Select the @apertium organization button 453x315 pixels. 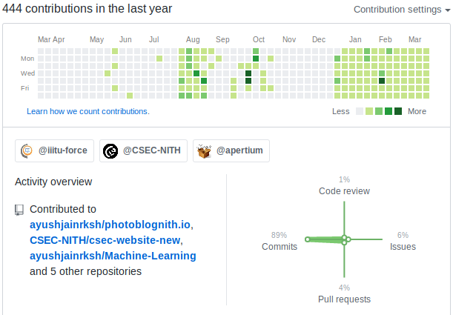[231, 151]
